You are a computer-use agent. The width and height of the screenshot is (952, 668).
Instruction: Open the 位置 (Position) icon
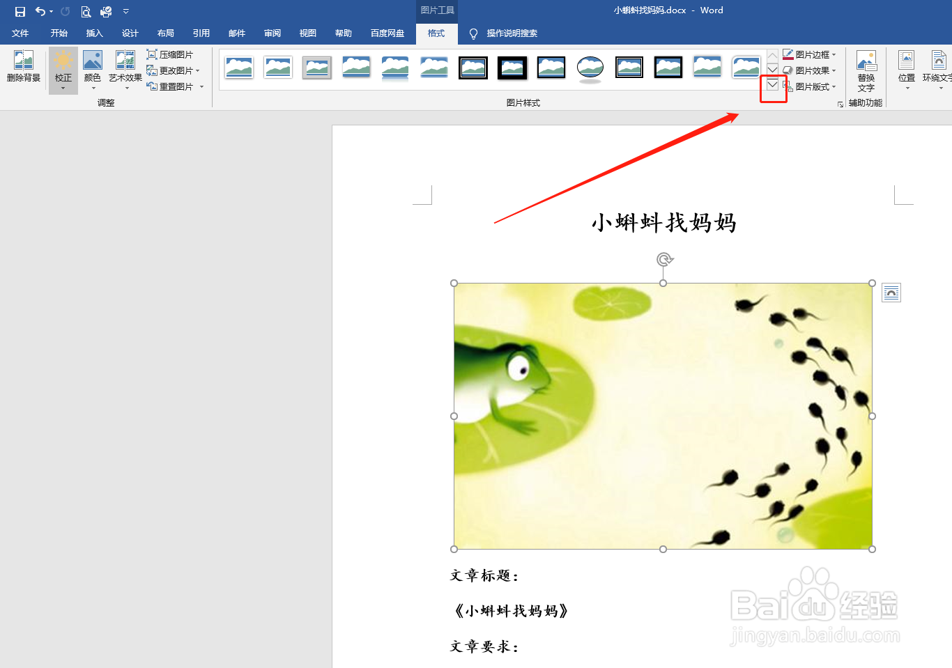906,70
